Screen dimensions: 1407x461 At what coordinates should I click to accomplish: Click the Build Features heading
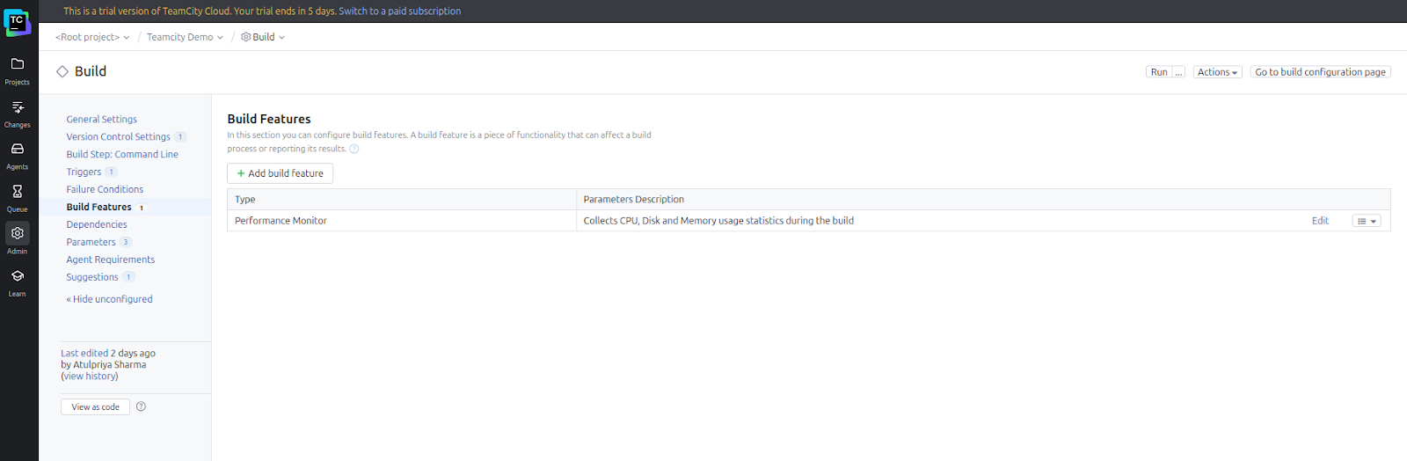coord(269,119)
